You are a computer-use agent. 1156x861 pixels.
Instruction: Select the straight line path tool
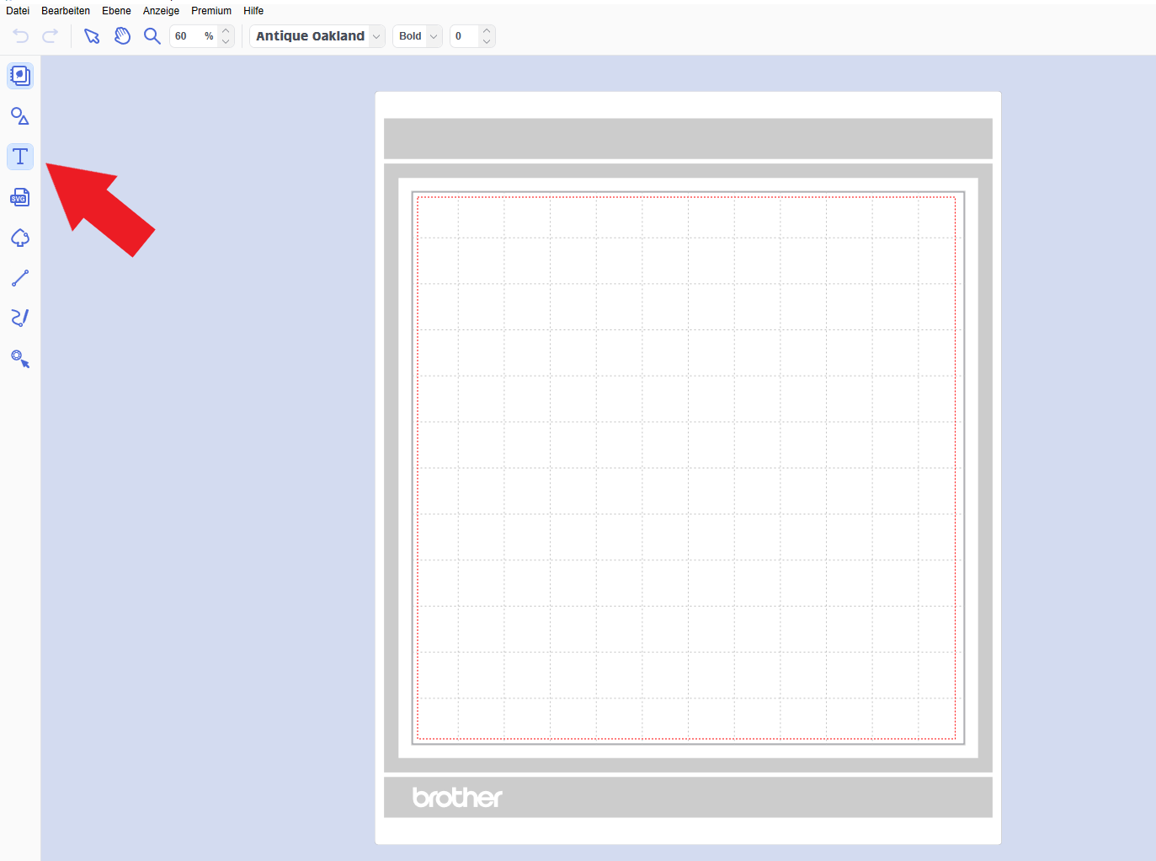pyautogui.click(x=20, y=278)
